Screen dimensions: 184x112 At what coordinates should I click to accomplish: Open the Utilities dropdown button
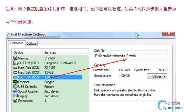coord(157,77)
